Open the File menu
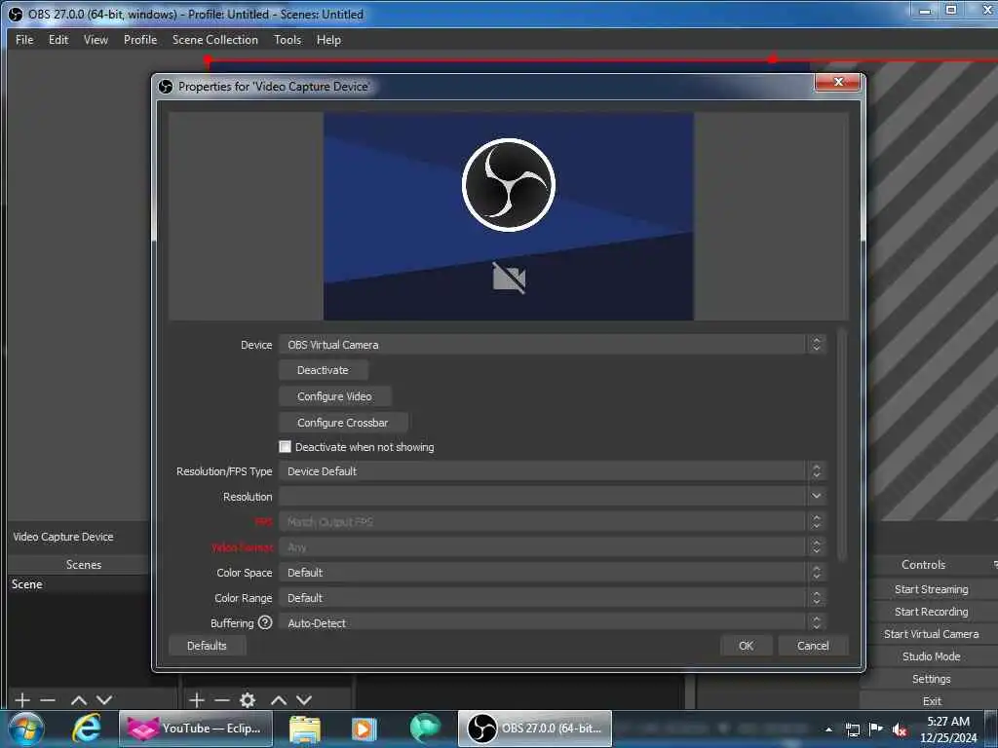The image size is (998, 748). coord(24,39)
